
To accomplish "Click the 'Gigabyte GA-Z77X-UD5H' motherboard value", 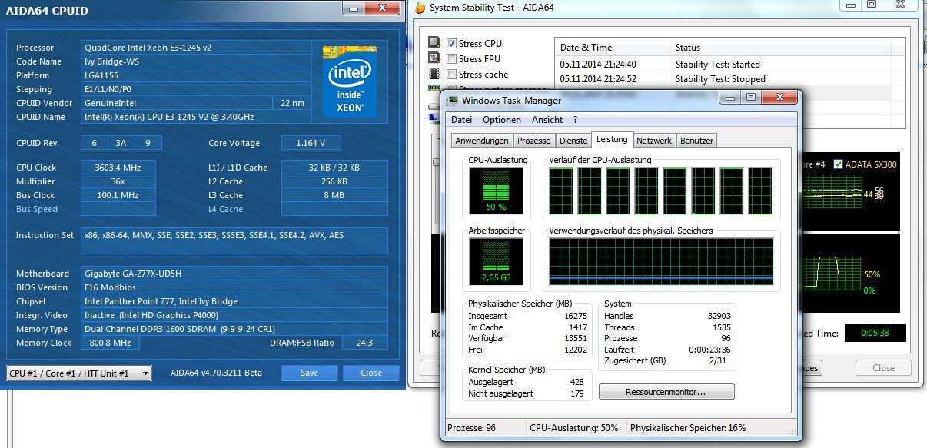I will tap(234, 274).
